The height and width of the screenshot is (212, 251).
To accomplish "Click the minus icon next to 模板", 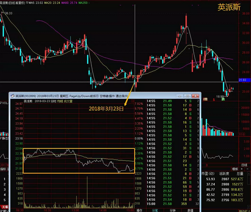I will 248,169.
